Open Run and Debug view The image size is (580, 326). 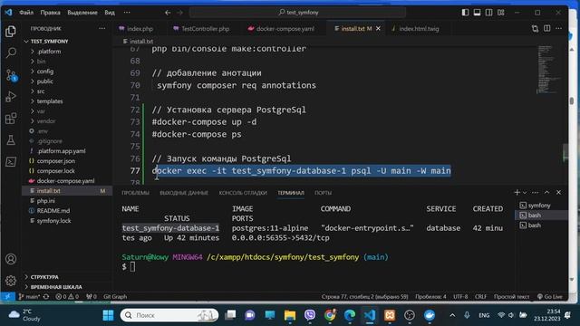point(11,97)
